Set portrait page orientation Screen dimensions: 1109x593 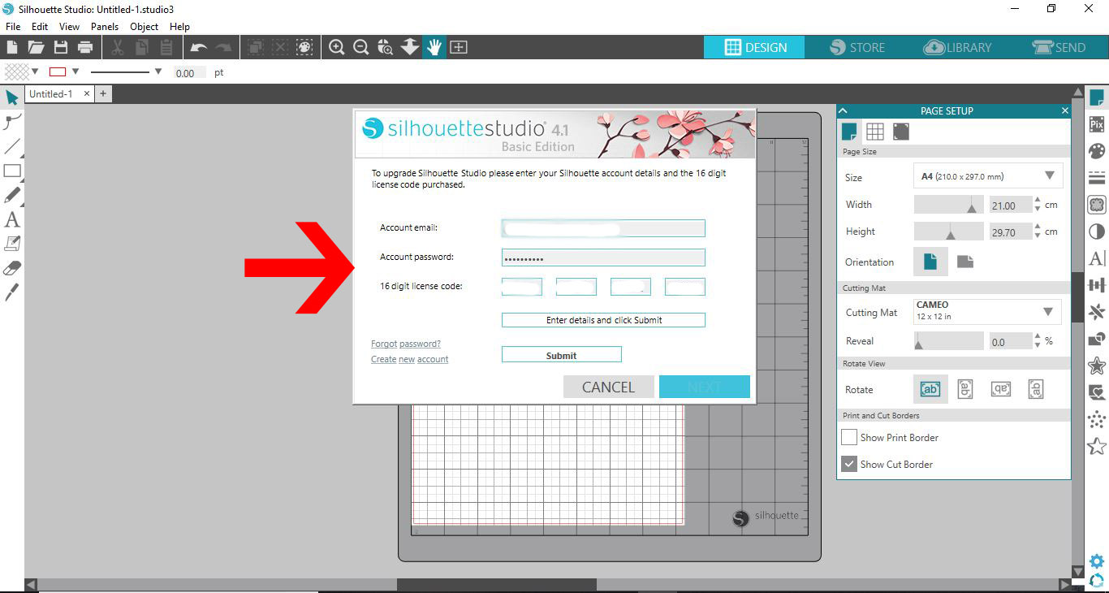(930, 262)
